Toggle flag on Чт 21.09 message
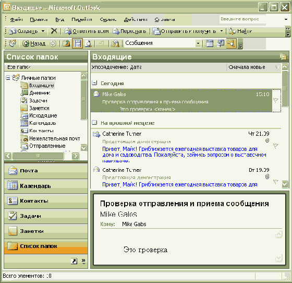The height and width of the screenshot is (283, 292). pyautogui.click(x=276, y=146)
